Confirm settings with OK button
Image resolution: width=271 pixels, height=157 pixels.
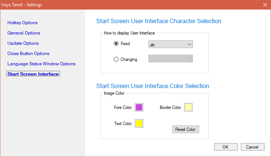click(225, 147)
